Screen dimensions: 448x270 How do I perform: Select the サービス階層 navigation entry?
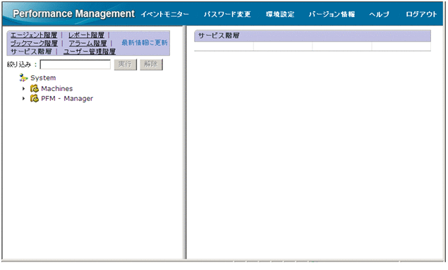point(31,51)
